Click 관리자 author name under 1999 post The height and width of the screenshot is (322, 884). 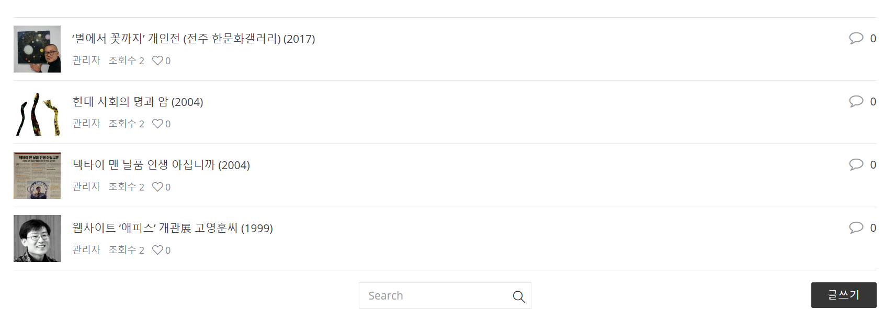(86, 250)
